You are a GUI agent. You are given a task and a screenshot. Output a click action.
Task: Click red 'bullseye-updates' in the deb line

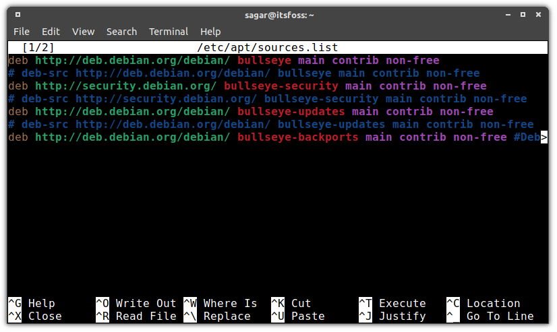click(291, 111)
